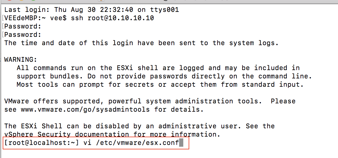
Task: Click the ssh root@10.10.10.10 command
Action: 112,18
